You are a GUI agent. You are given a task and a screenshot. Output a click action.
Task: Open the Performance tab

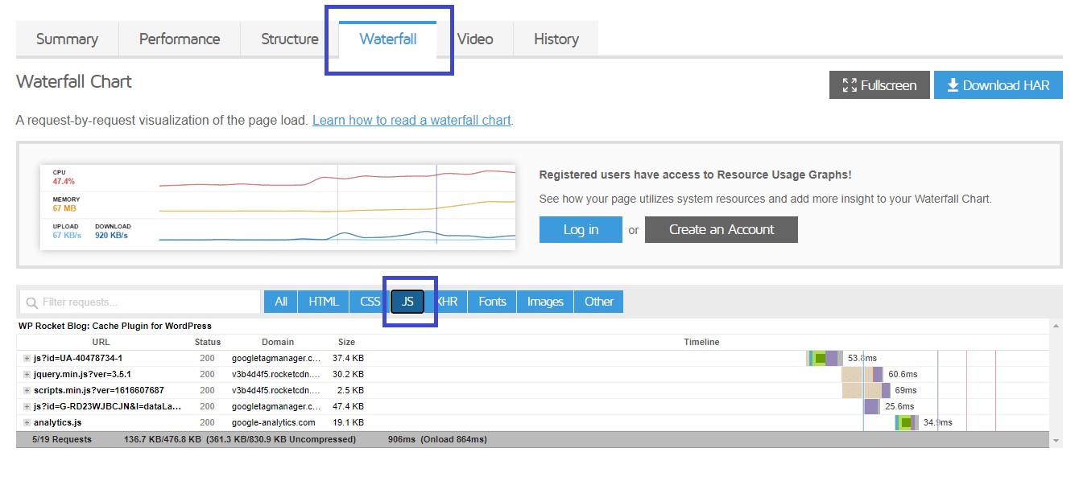point(179,39)
